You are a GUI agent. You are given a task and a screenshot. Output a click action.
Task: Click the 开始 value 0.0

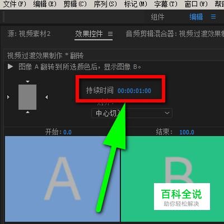[x=67, y=132]
